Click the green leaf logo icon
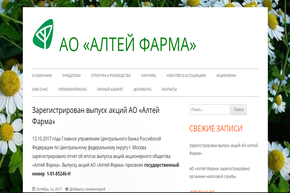 coord(43,34)
